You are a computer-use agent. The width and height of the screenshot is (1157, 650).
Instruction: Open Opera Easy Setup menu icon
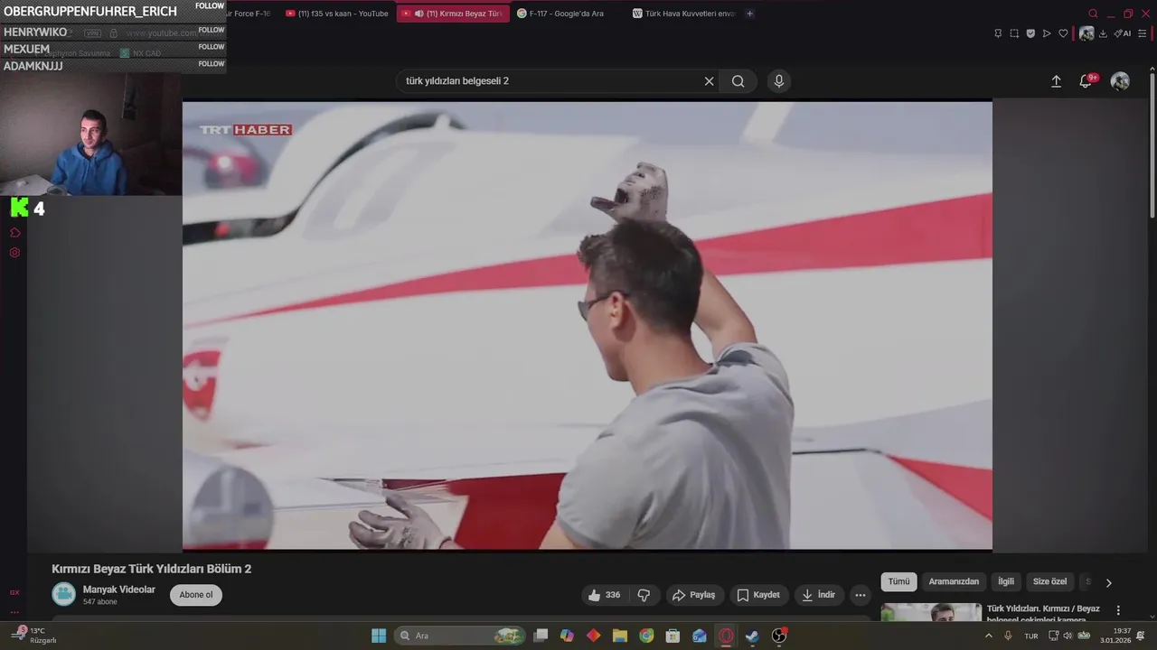(x=1143, y=33)
